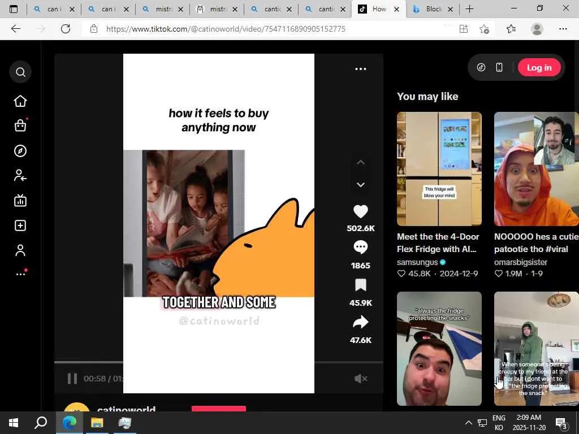This screenshot has width=579, height=434.
Task: Go to next video down chevron
Action: click(361, 185)
